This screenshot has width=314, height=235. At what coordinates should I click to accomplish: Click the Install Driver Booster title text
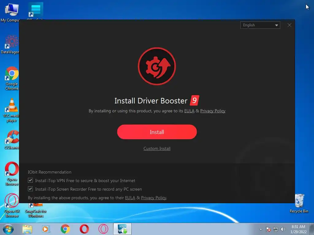(151, 101)
